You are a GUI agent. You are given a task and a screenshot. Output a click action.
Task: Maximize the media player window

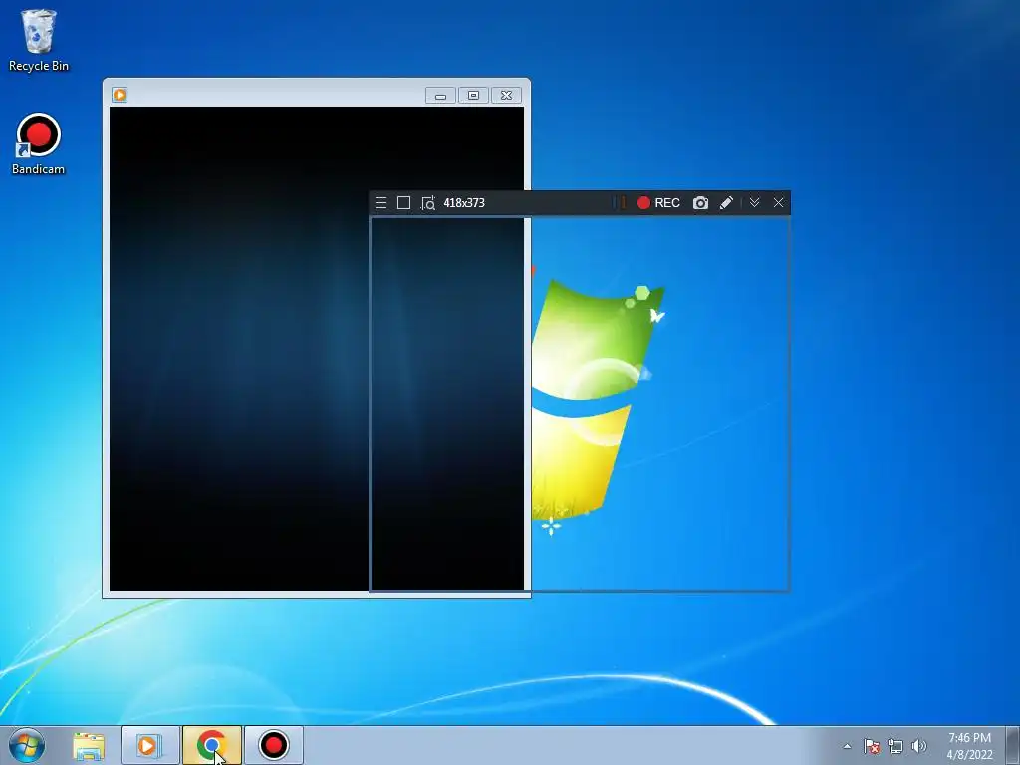[x=473, y=96]
